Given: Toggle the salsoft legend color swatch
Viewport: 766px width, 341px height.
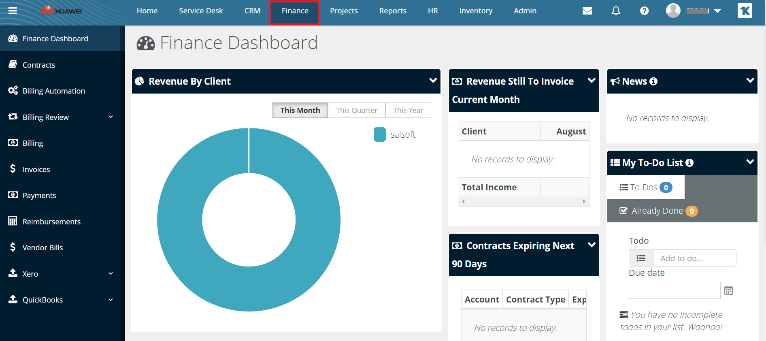Looking at the screenshot, I should point(380,134).
